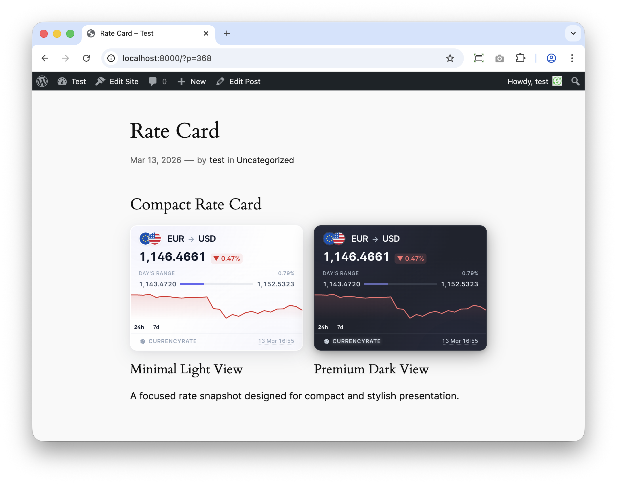Click the screenshot camera icon in the toolbar
Viewport: 617px width, 484px height.
tap(500, 58)
